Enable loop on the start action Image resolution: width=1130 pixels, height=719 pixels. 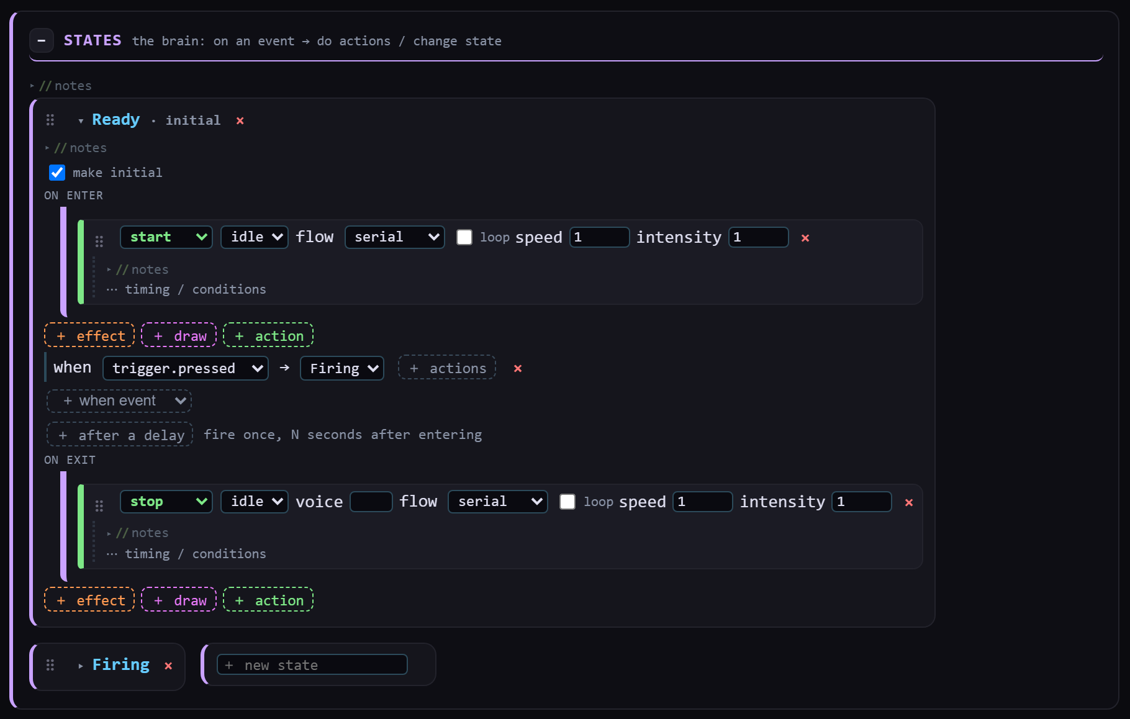464,237
